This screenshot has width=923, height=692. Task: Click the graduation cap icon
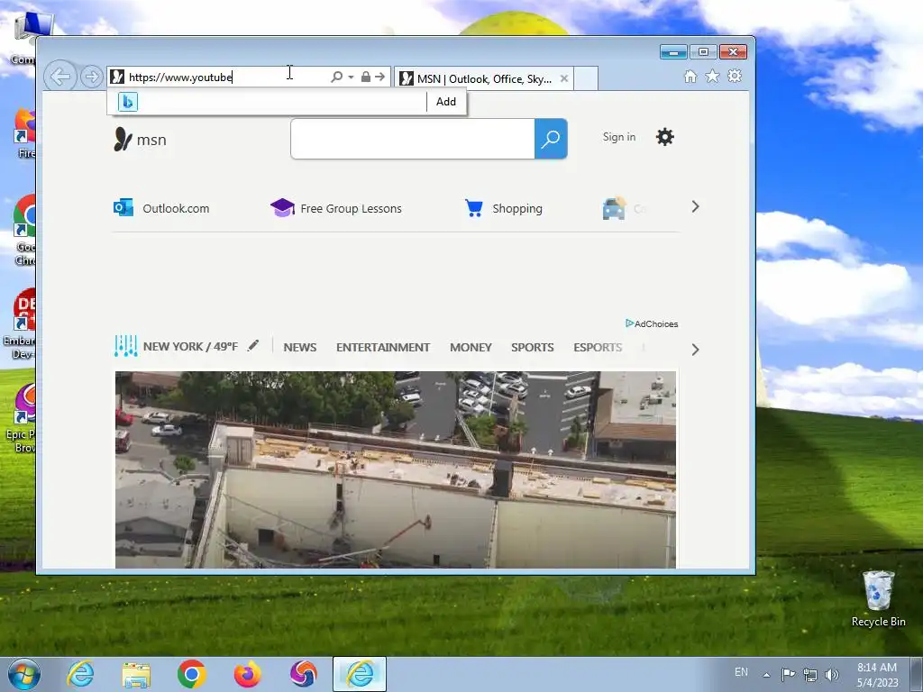pos(282,207)
